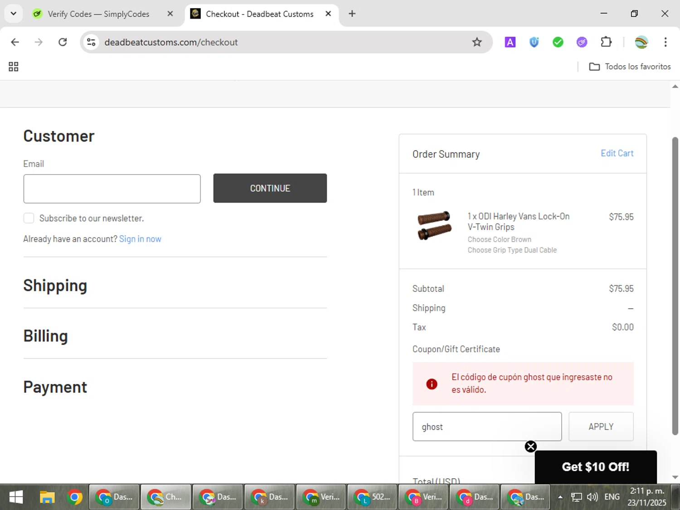This screenshot has height=510, width=680.
Task: Click the scrollbar down arrow
Action: [675, 477]
